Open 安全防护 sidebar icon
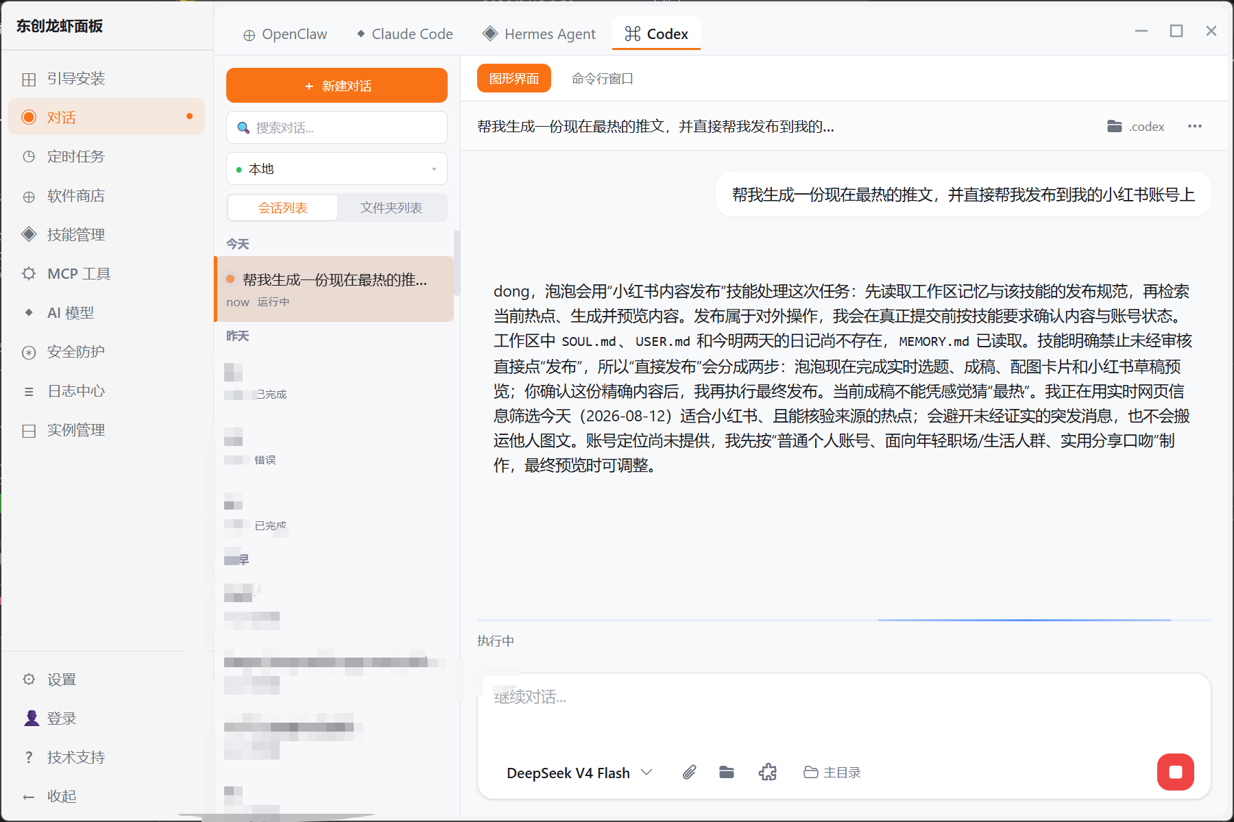 [x=29, y=352]
